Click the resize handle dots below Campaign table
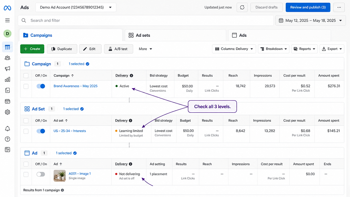Viewport: 350px width, 197px height. point(129,100)
